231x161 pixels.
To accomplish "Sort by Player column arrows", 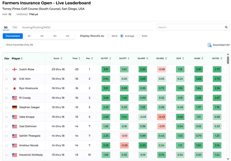I will coord(22,59).
